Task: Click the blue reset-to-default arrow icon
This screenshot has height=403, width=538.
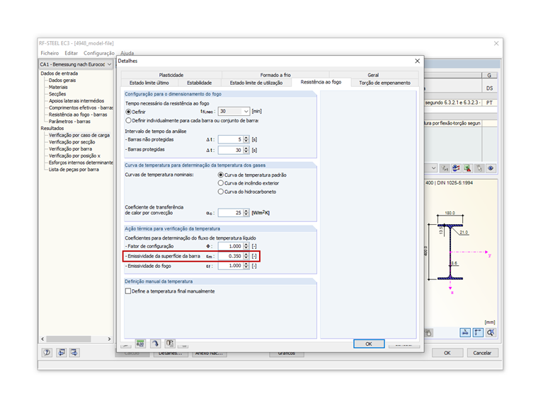Action: point(155,344)
